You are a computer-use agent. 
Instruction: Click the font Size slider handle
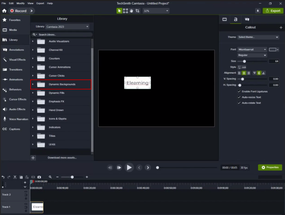point(244,61)
